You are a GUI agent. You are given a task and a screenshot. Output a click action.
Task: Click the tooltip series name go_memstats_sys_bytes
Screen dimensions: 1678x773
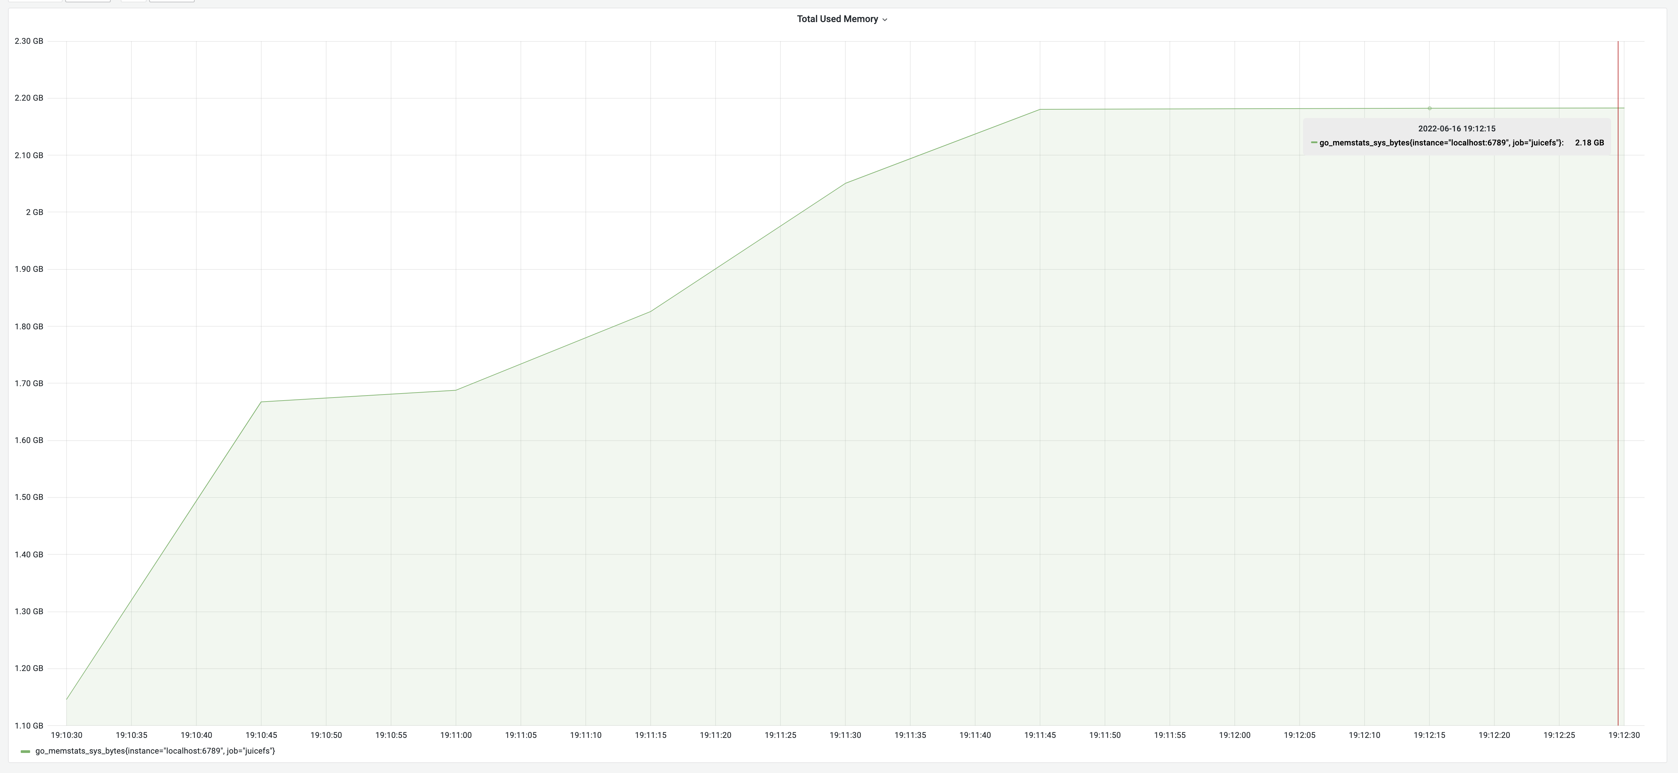coord(1441,143)
